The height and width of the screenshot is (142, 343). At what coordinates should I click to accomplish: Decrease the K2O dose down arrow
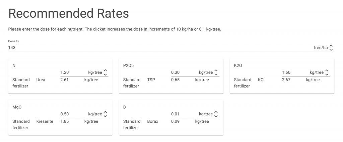pos(327,74)
